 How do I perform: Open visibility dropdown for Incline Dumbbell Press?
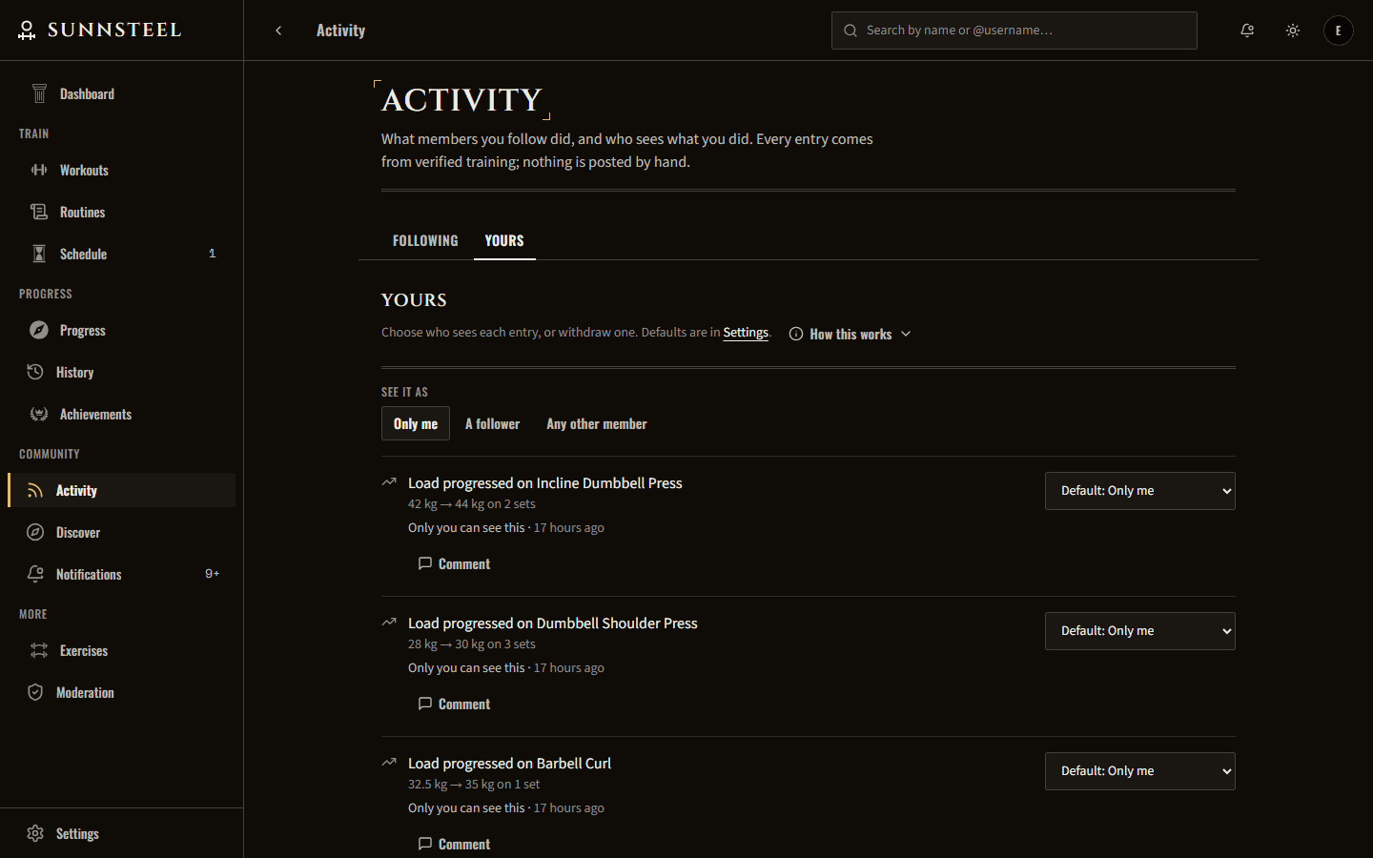click(x=1140, y=491)
